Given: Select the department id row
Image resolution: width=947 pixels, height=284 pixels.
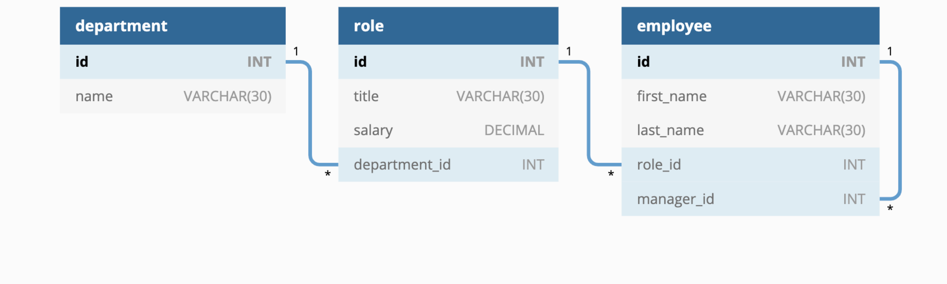Looking at the screenshot, I should coord(172,62).
